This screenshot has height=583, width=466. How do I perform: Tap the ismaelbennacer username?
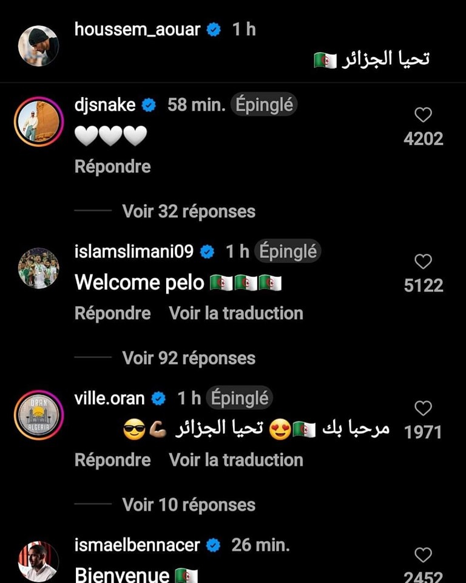pos(137,545)
